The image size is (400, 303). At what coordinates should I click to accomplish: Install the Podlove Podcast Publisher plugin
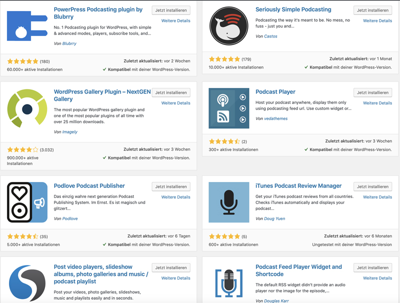(x=171, y=186)
